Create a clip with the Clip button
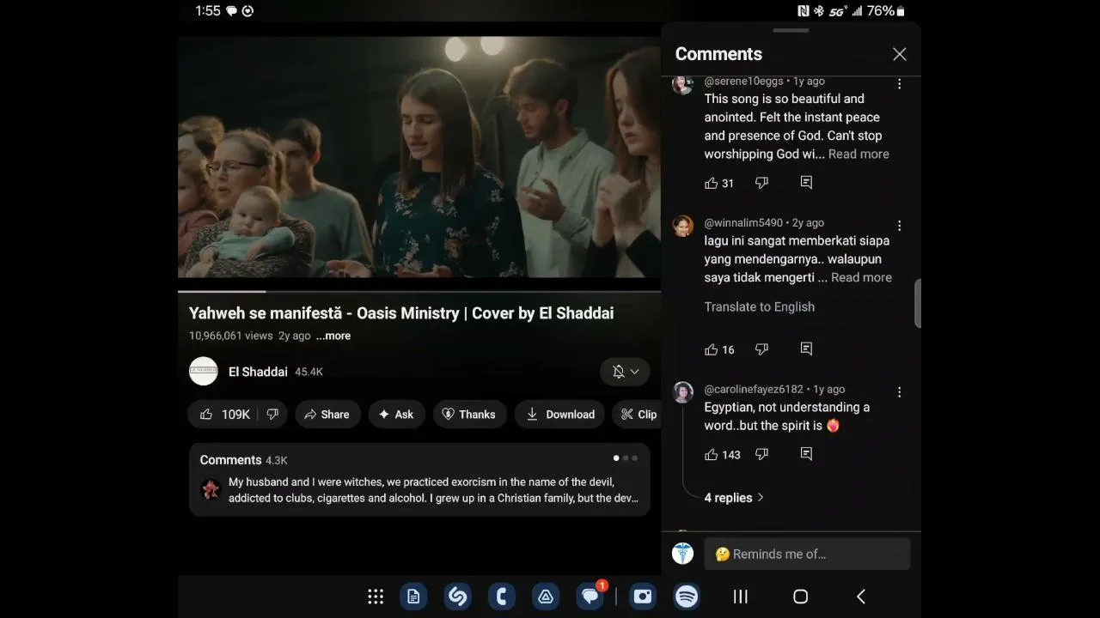 638,415
